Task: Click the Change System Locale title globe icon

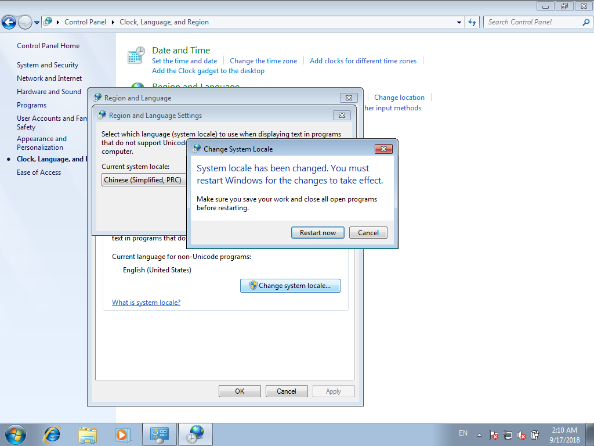Action: pos(197,148)
